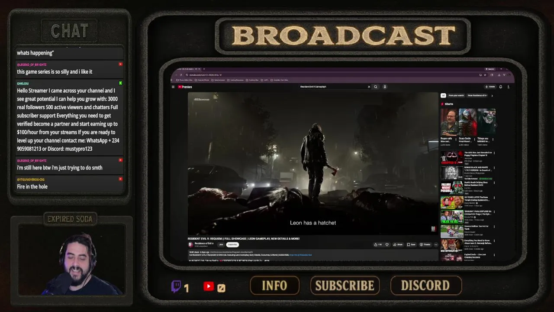Click the Share button under the video
The width and height of the screenshot is (554, 312).
coord(398,244)
